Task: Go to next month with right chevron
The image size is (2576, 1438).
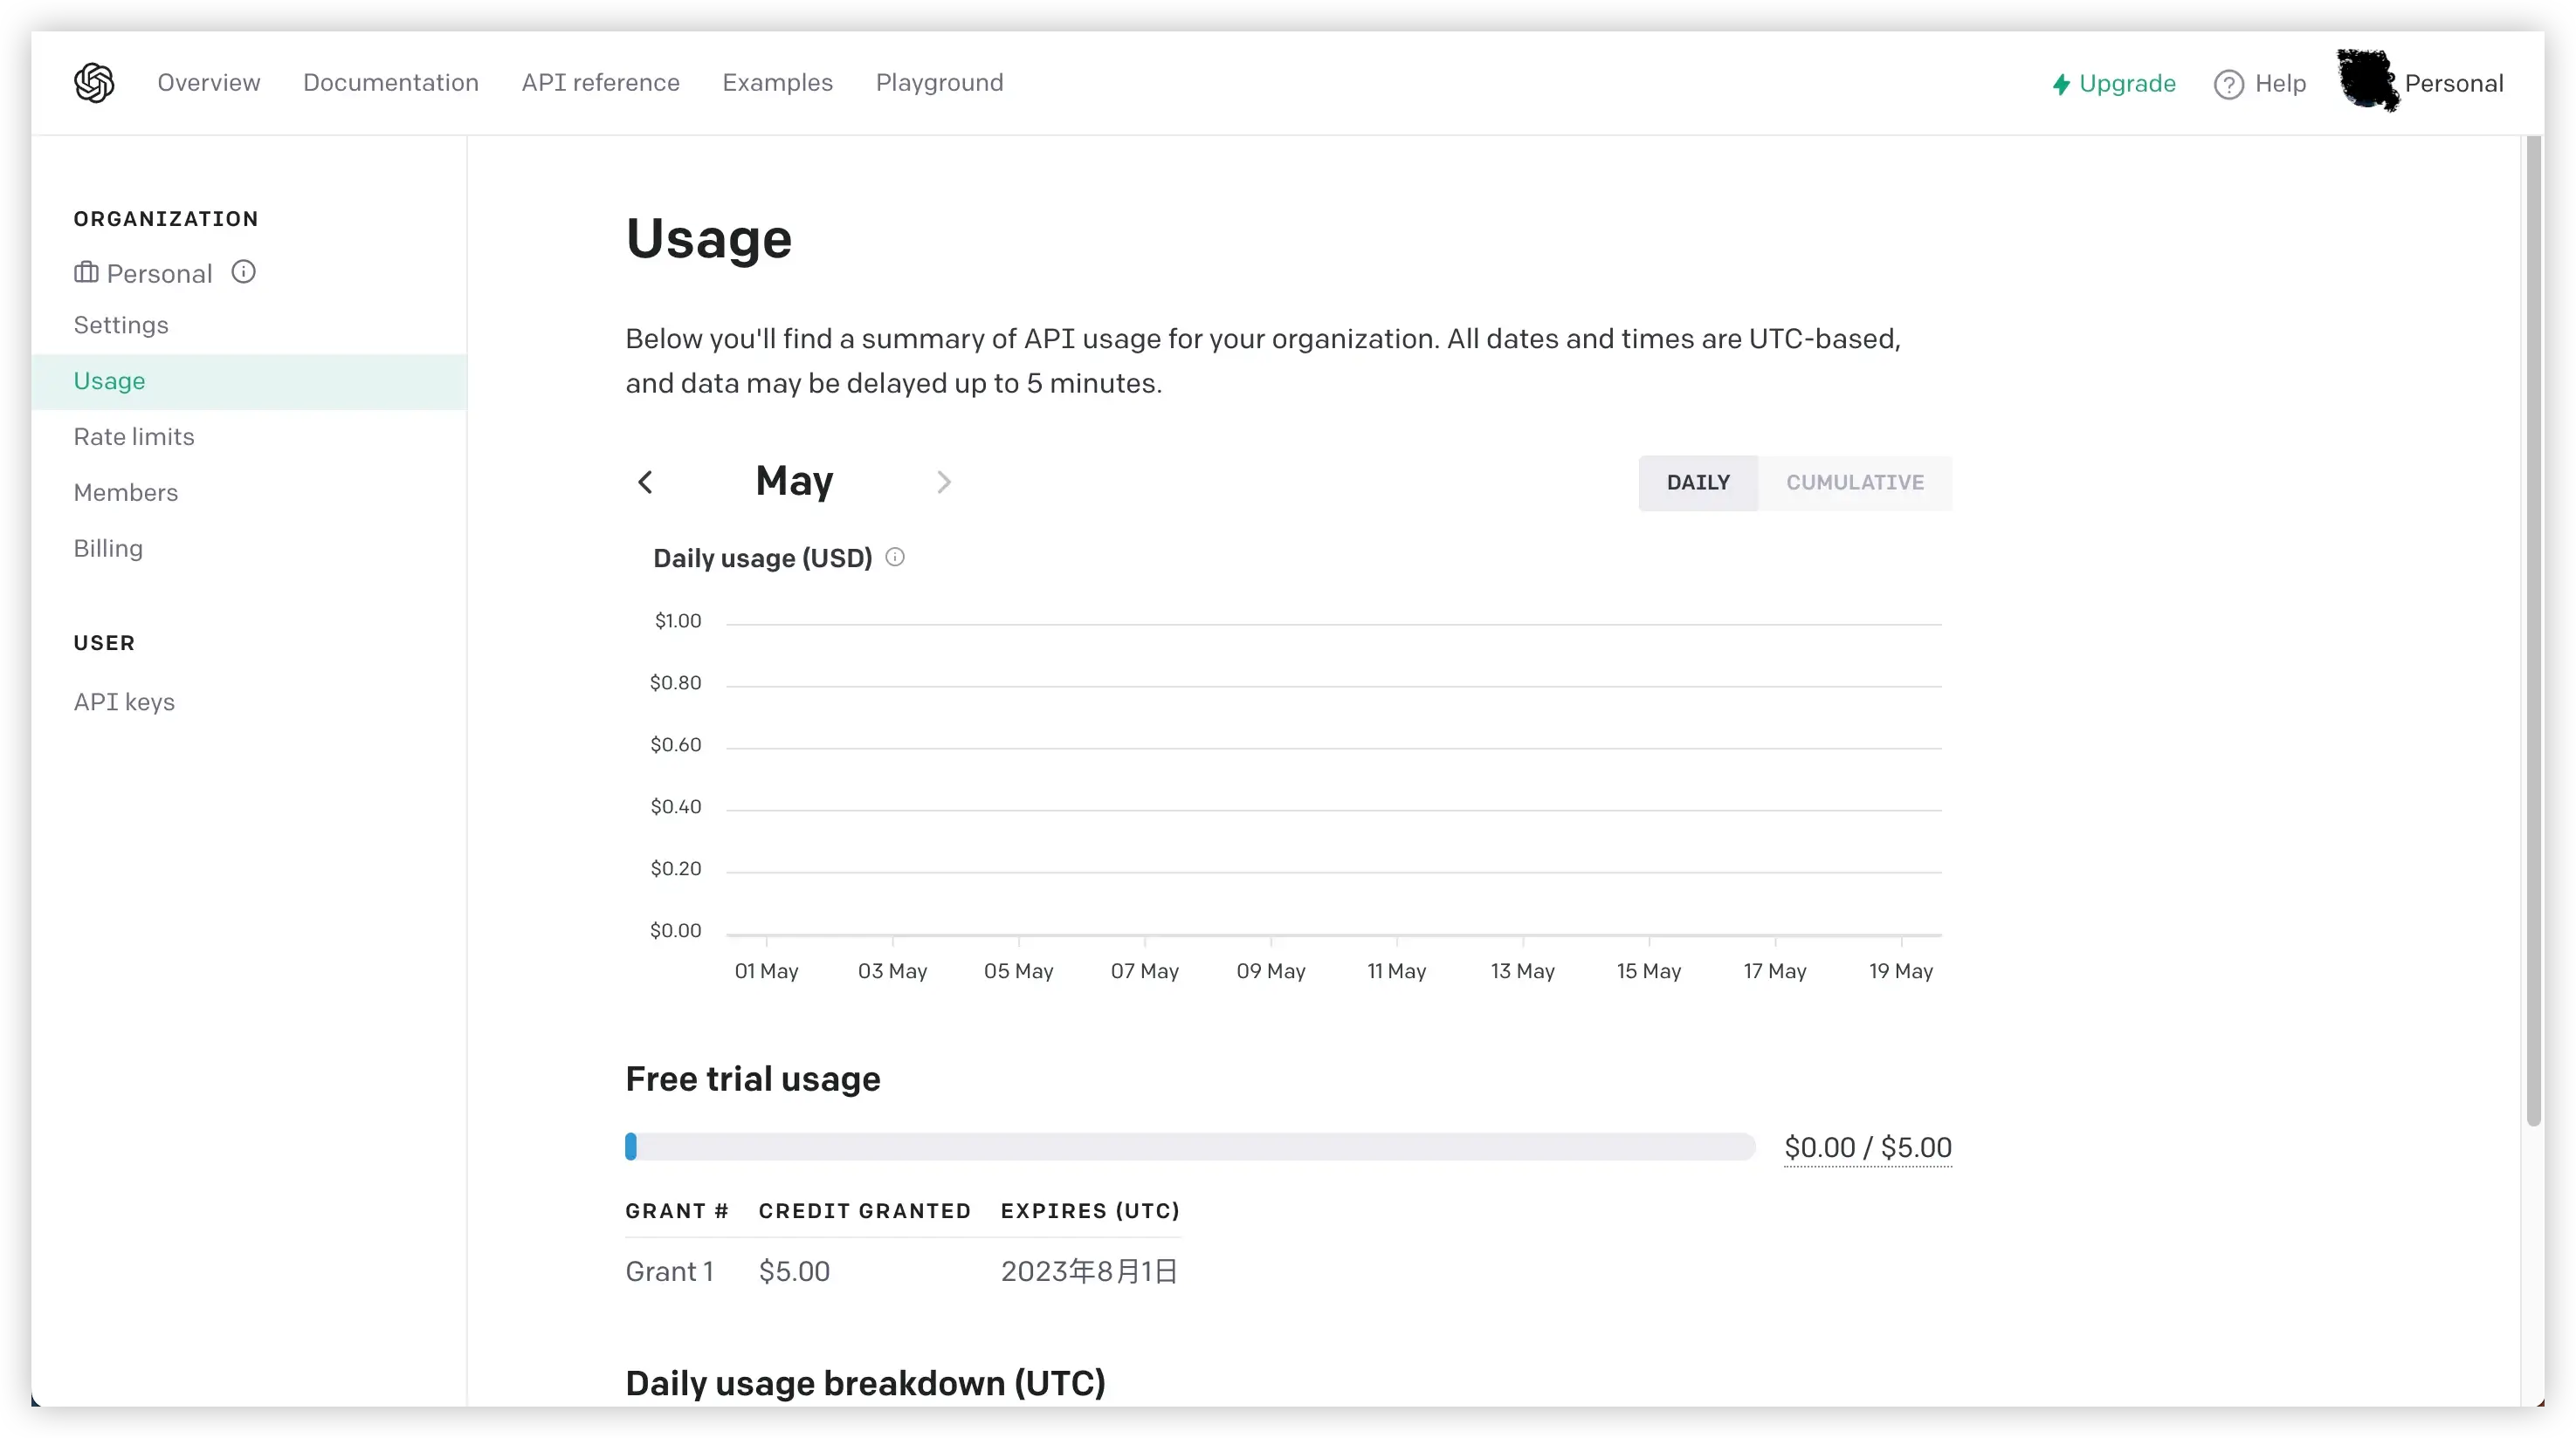Action: click(943, 483)
